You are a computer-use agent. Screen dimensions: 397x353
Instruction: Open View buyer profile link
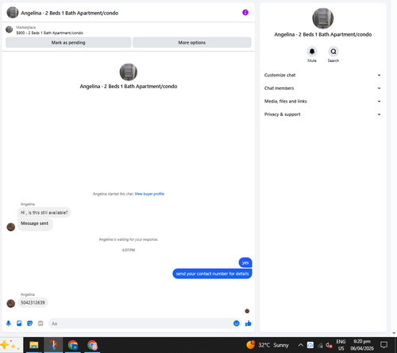[x=149, y=194]
